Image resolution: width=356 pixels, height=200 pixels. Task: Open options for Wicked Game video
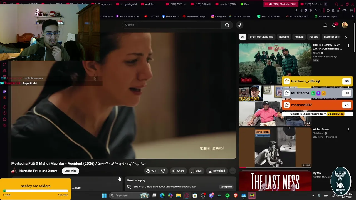349,130
